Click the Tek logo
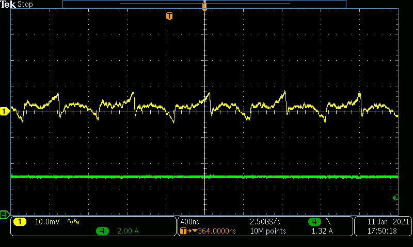This screenshot has width=413, height=247. point(8,4)
